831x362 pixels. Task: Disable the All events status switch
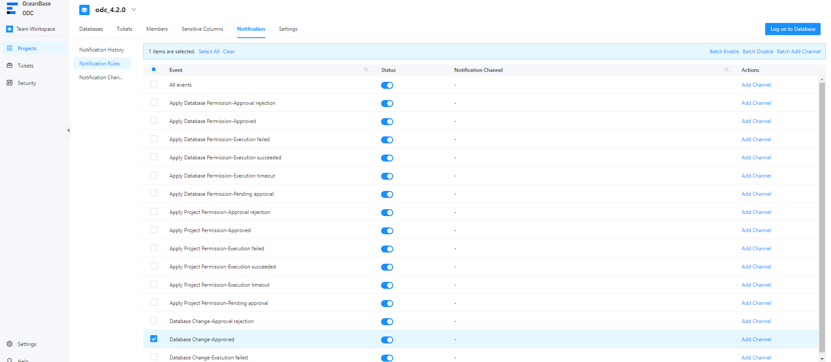click(387, 85)
